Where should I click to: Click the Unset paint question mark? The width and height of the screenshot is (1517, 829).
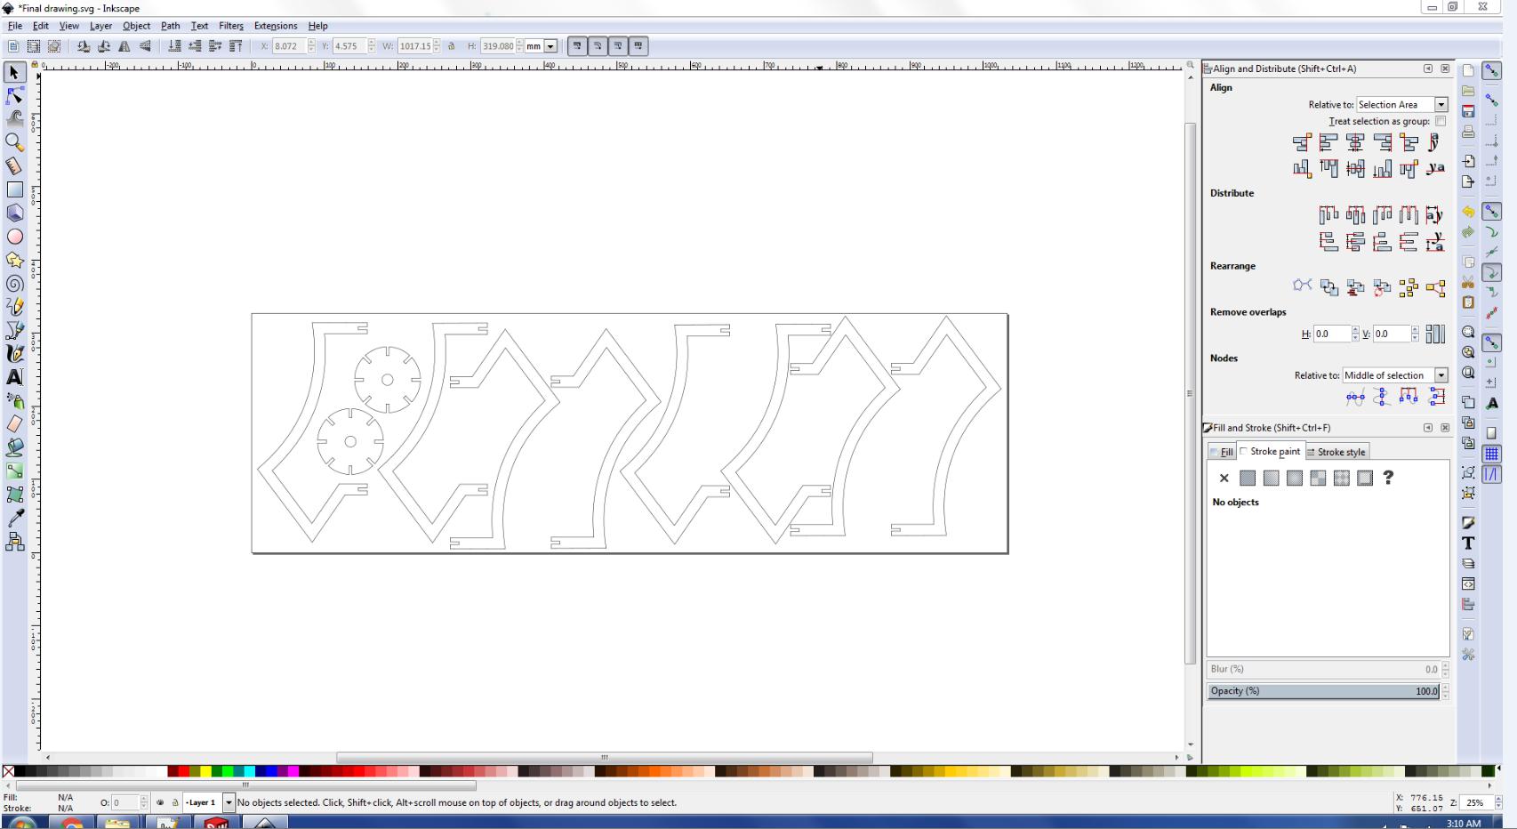point(1388,479)
